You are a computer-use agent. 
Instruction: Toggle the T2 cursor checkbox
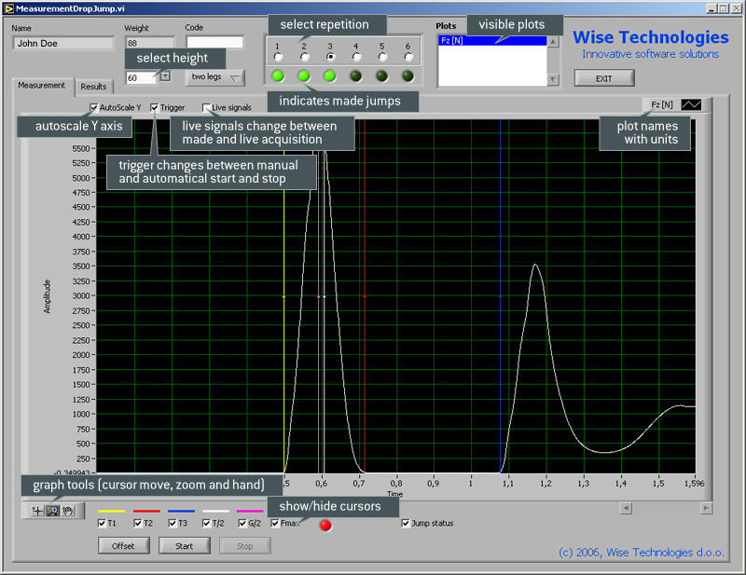pyautogui.click(x=137, y=523)
